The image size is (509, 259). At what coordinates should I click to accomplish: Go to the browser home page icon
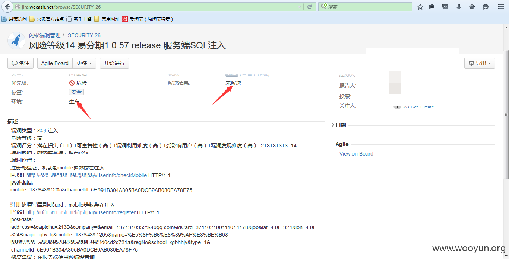pos(472,7)
